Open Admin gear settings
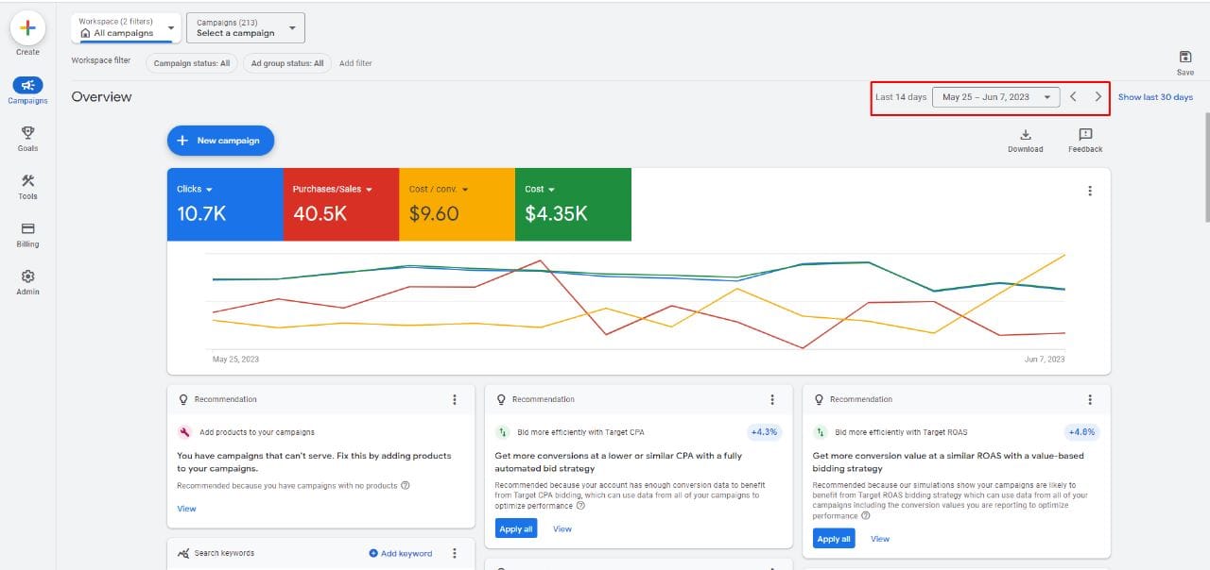Screen dimensions: 1210x570 27,277
